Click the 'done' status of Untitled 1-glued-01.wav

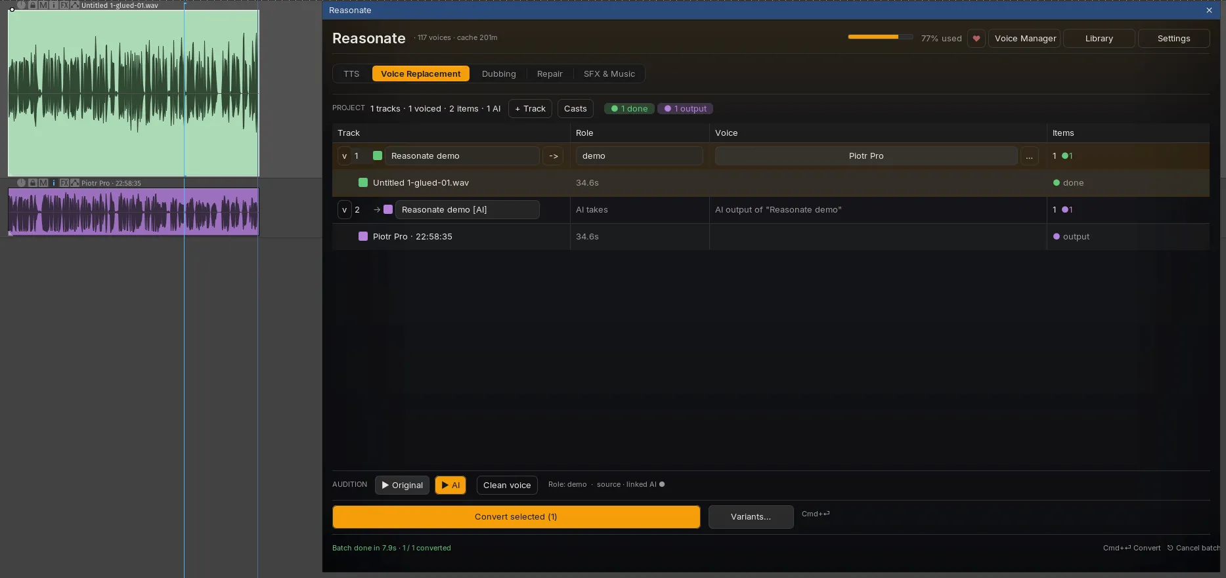point(1068,182)
